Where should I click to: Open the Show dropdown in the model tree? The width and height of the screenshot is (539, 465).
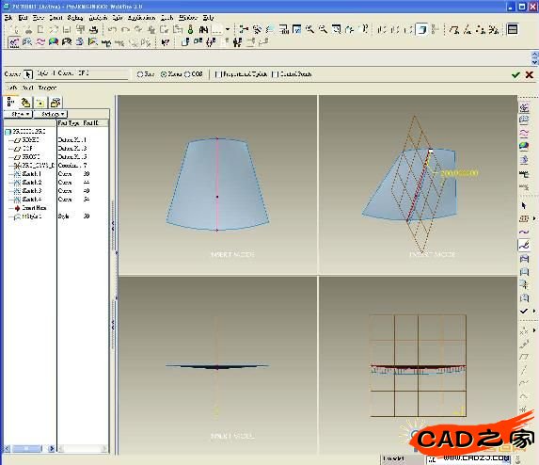(x=18, y=114)
